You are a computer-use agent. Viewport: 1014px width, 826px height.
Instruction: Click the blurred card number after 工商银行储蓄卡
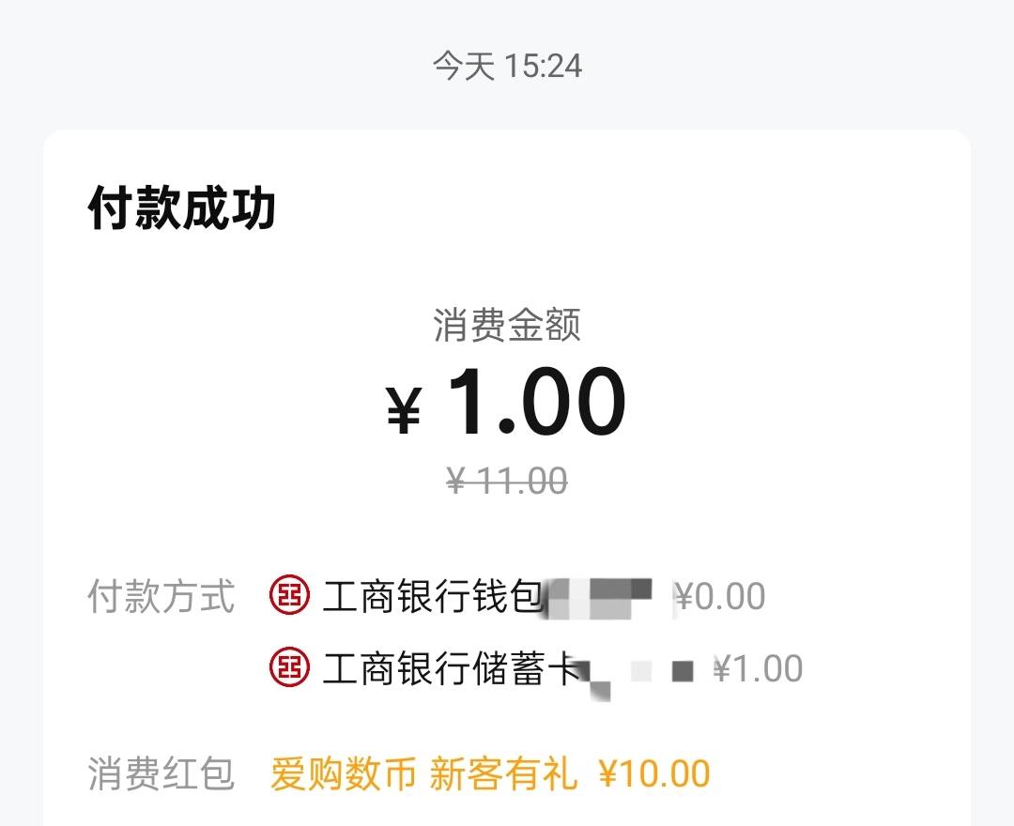(x=634, y=672)
